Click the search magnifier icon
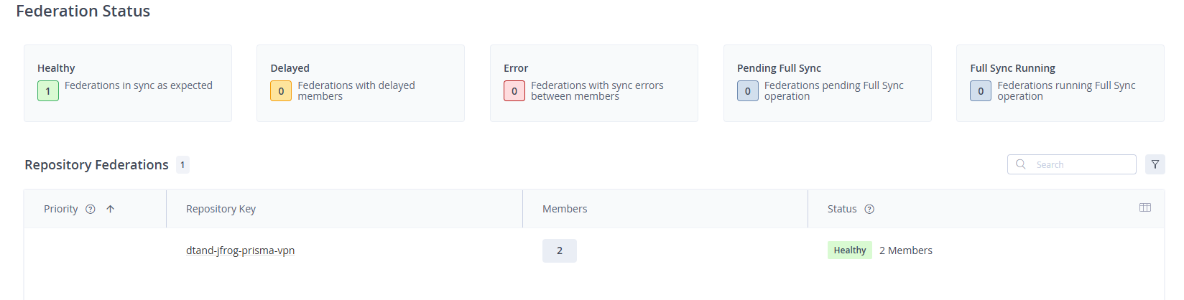 point(1021,164)
